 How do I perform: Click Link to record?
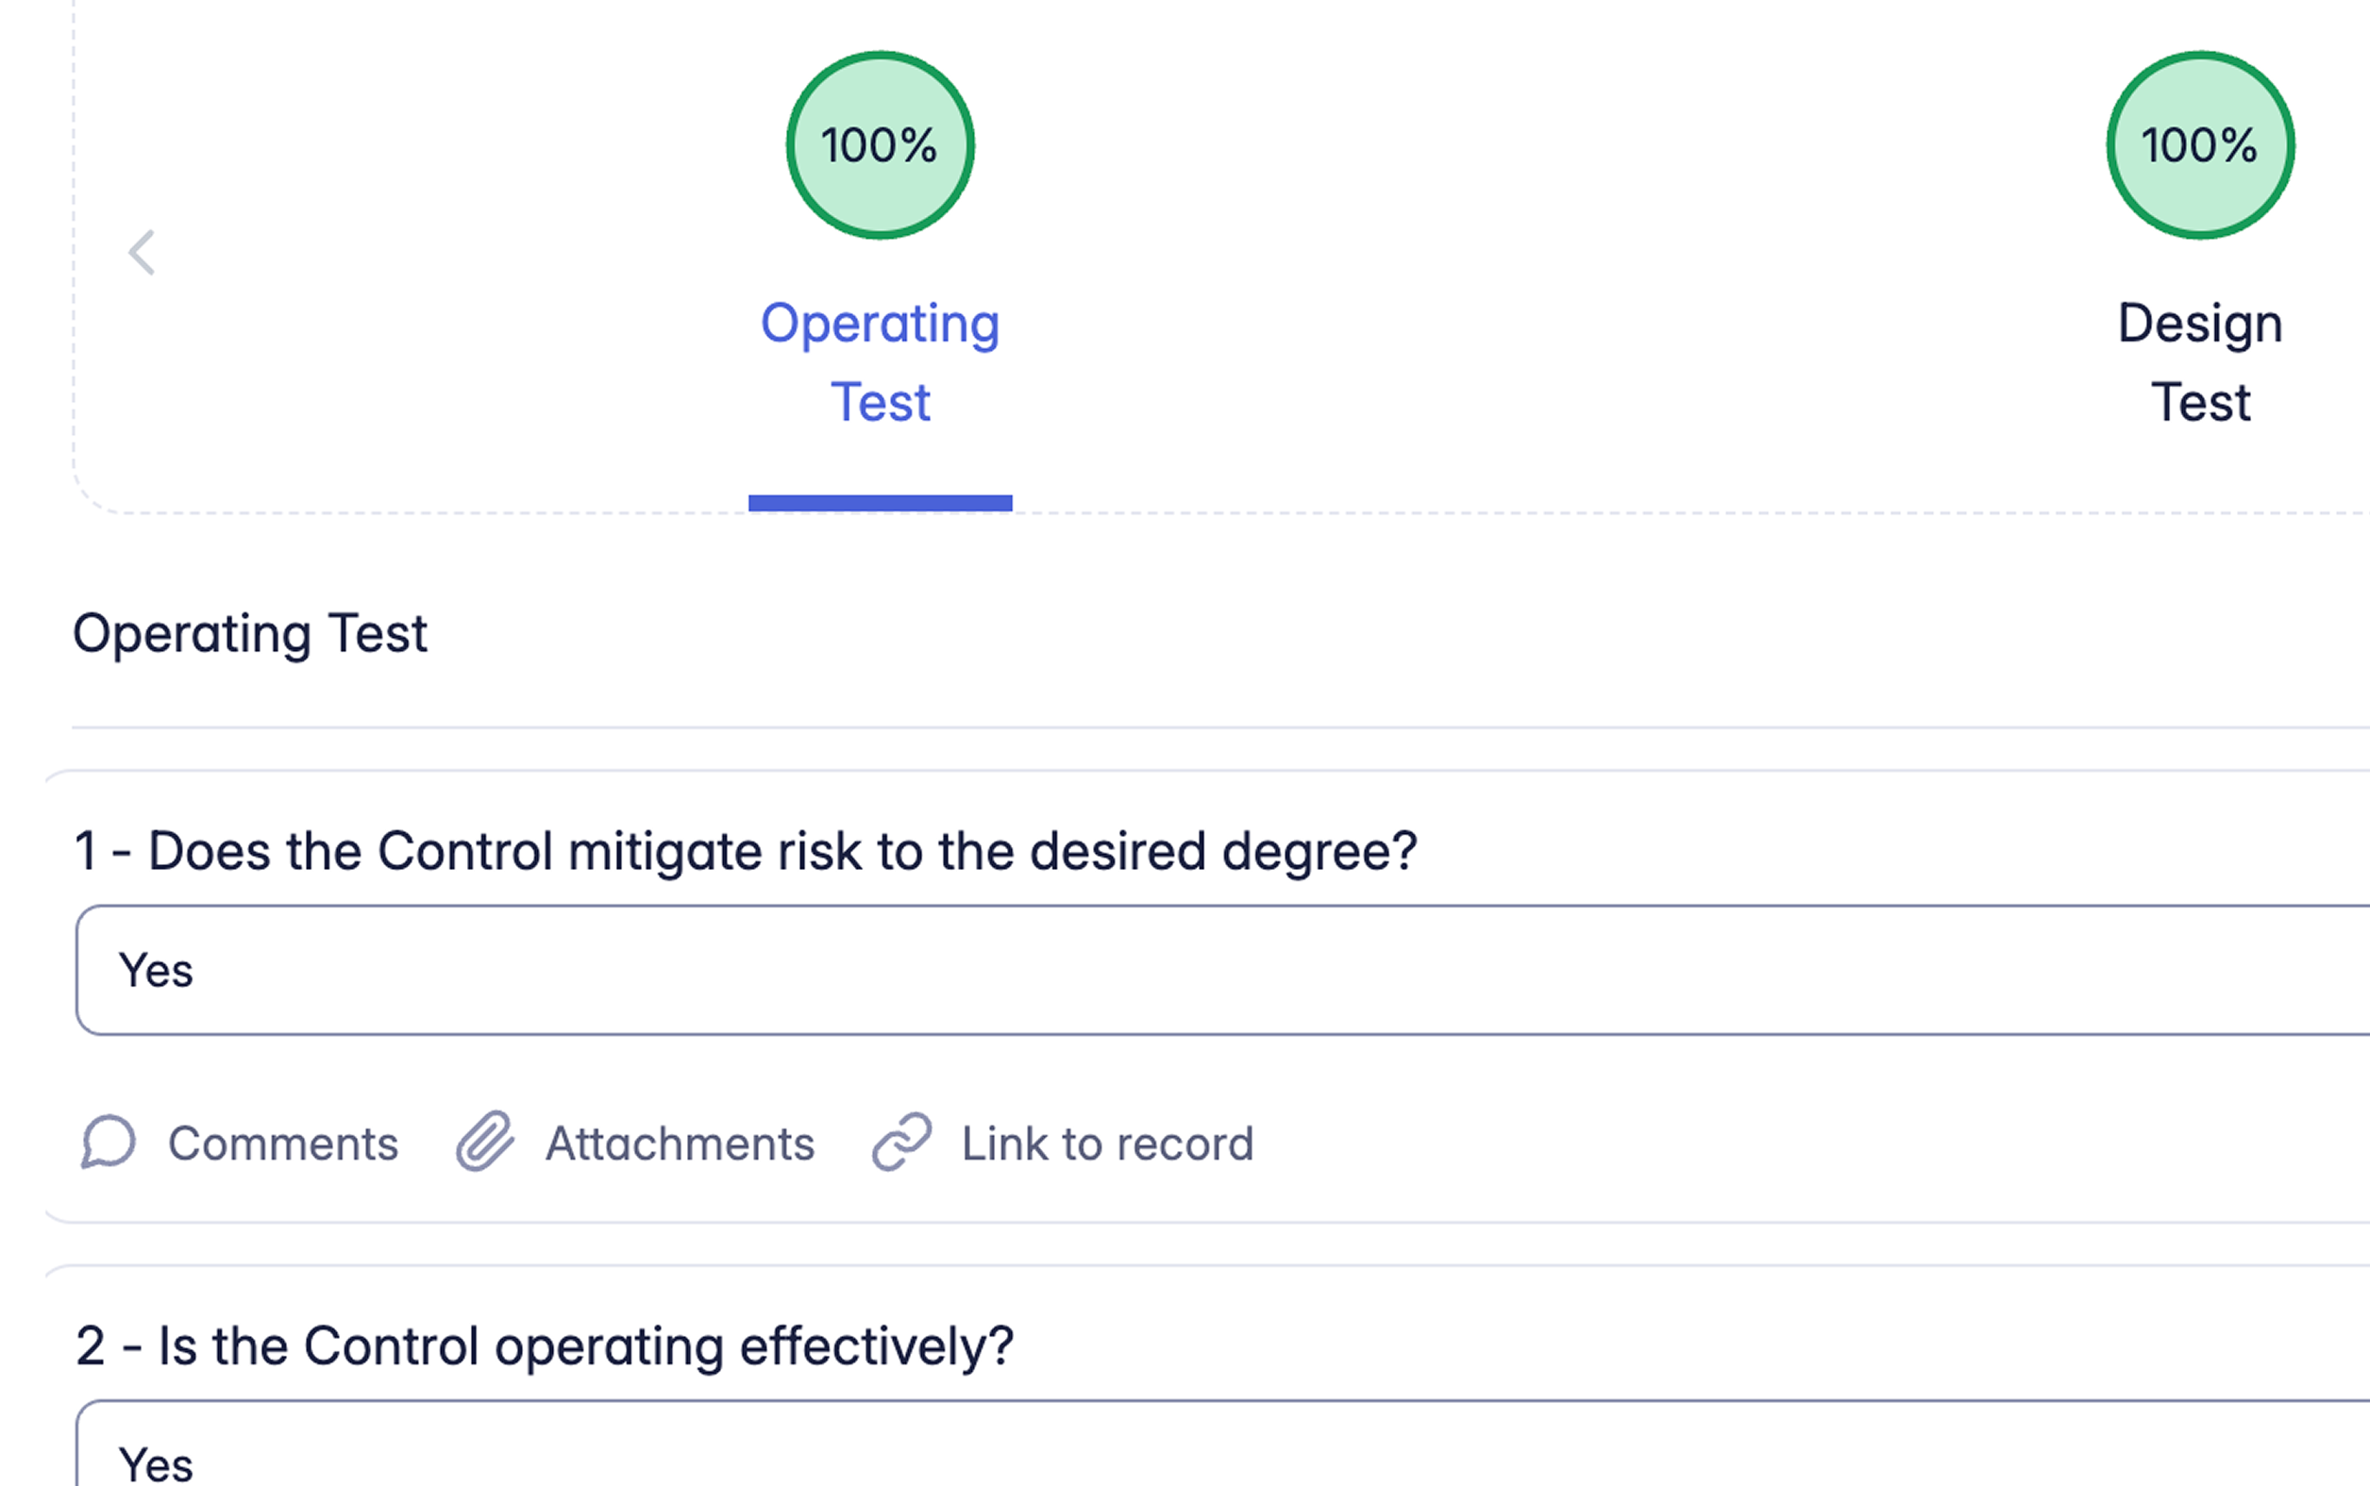(1107, 1144)
